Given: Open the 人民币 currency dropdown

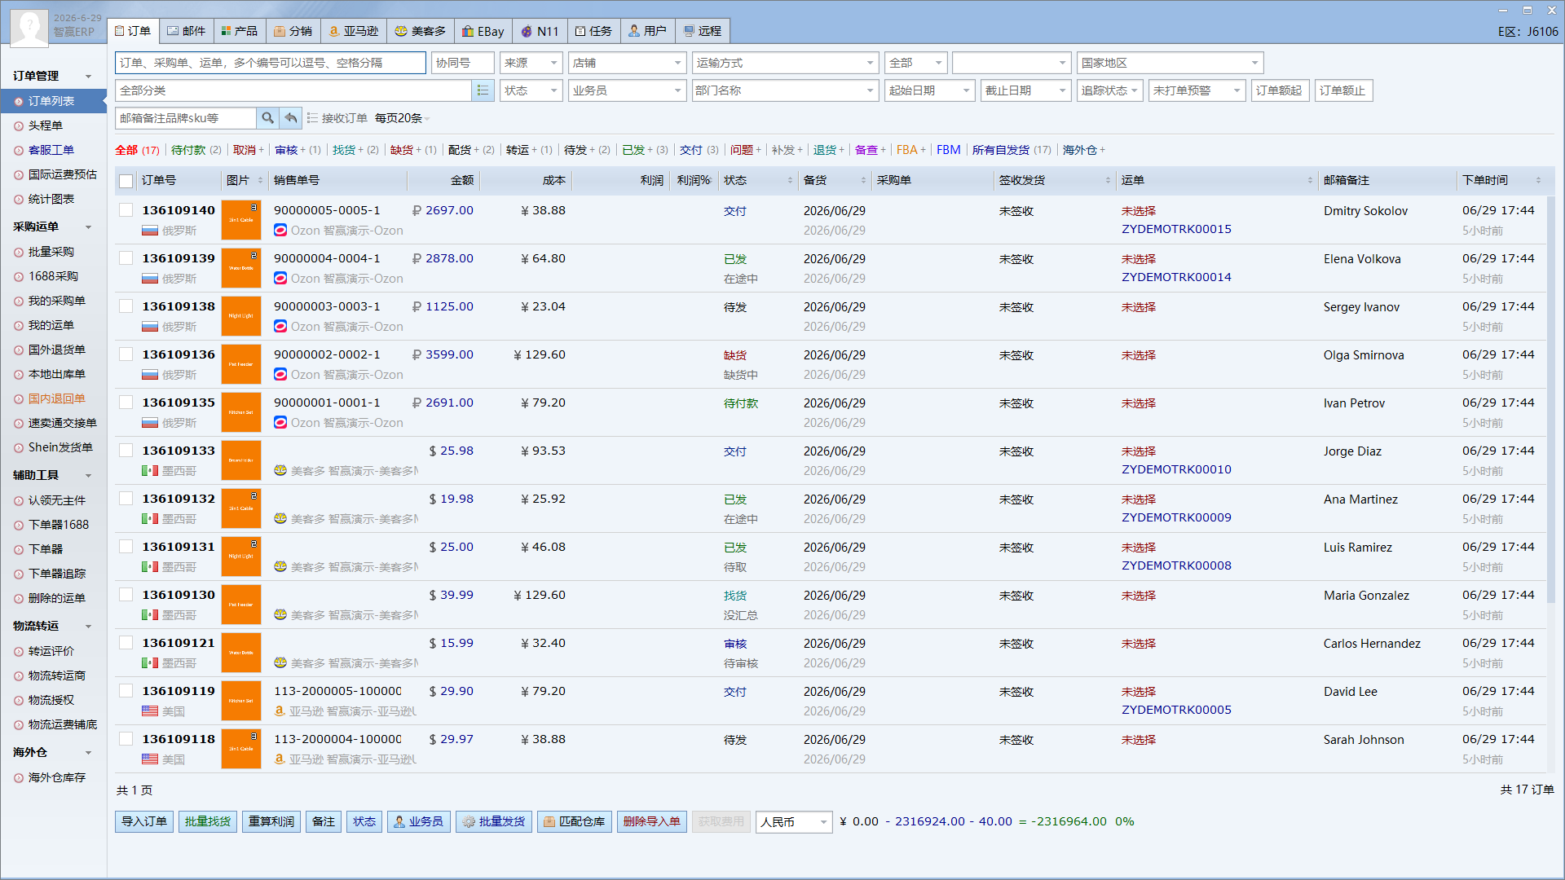Looking at the screenshot, I should point(794,822).
